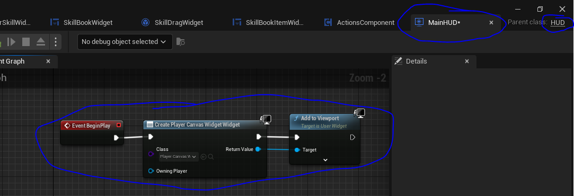The width and height of the screenshot is (574, 196).
Task: Click Add to Viewport execution output pin
Action: (x=352, y=138)
